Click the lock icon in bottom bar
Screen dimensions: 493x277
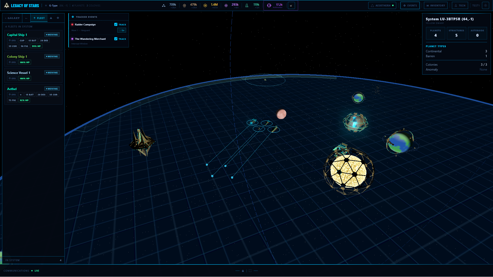click(243, 271)
